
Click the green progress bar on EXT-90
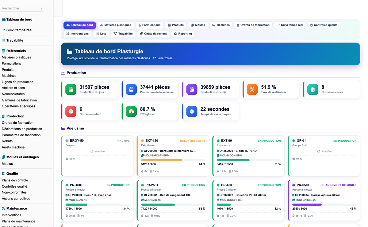(249, 160)
